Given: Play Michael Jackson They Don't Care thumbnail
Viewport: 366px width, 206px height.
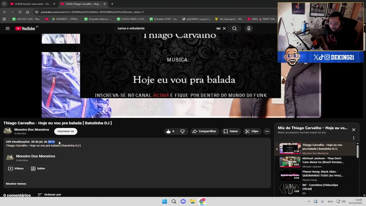Looking at the screenshot, I should tap(290, 162).
